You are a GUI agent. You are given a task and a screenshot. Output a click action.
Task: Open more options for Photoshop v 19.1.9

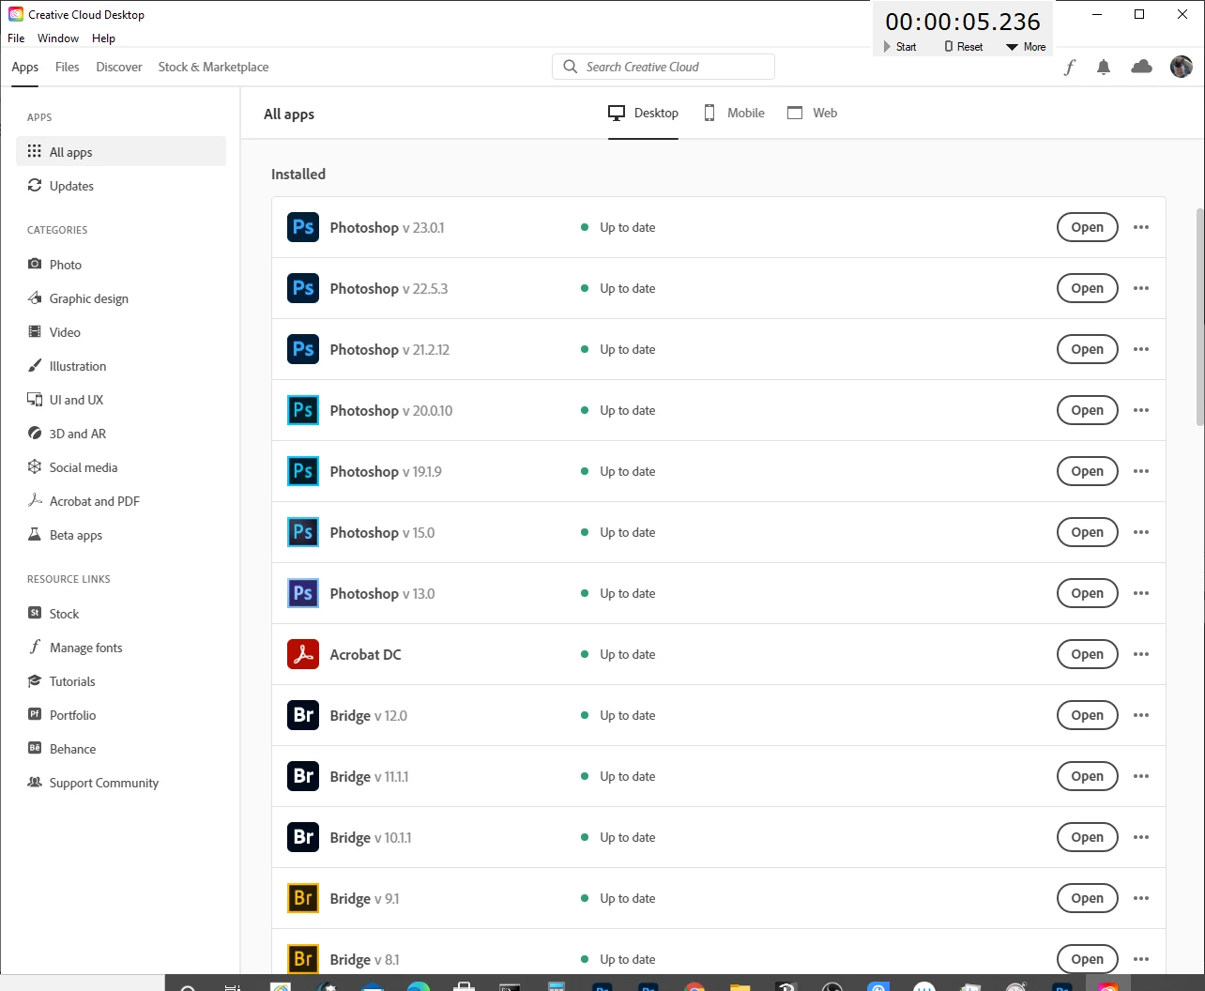click(1141, 471)
